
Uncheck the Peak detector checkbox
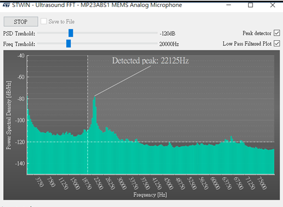[277, 33]
